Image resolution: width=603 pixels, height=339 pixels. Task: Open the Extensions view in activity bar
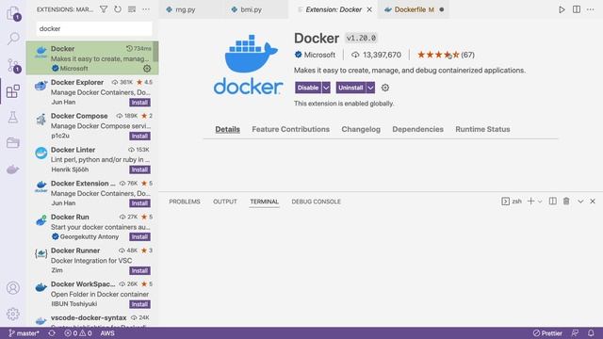12,91
